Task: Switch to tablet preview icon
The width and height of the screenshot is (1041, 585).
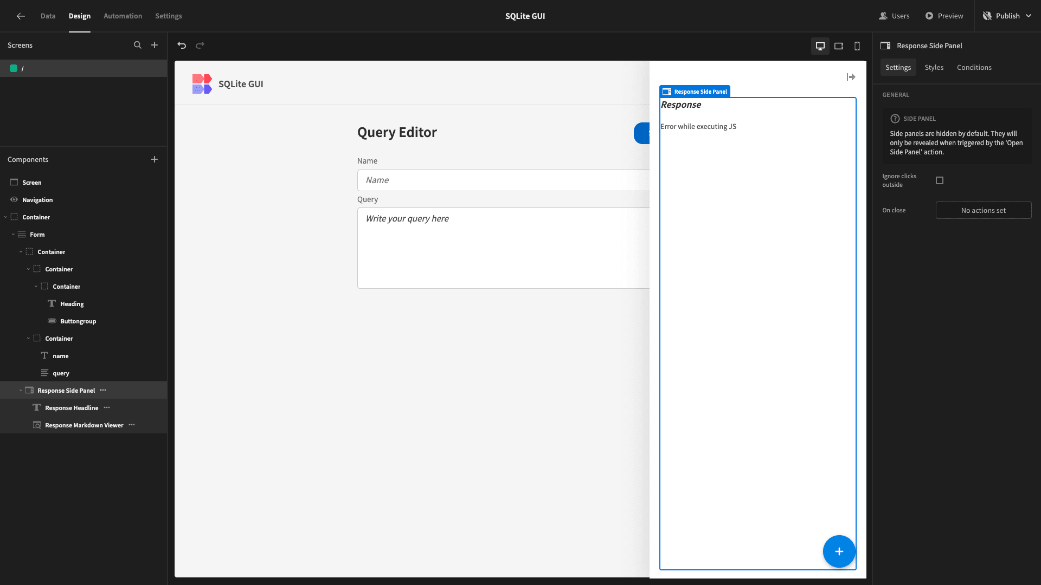Action: (x=839, y=46)
